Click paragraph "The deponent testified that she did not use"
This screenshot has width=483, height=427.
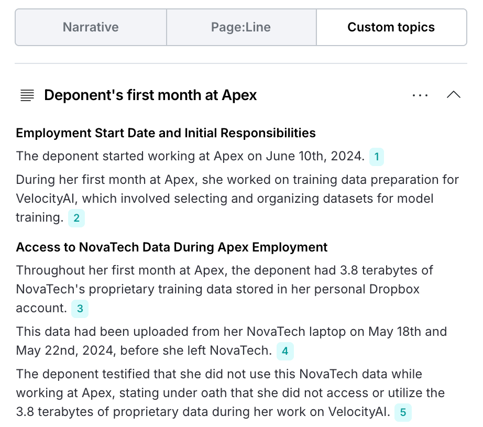(x=230, y=393)
